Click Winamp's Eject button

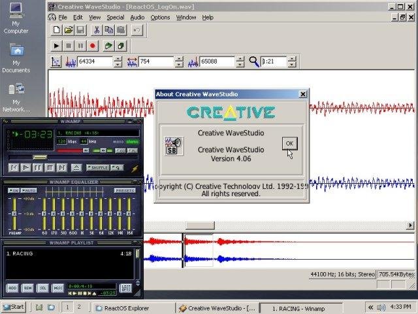[x=76, y=167]
